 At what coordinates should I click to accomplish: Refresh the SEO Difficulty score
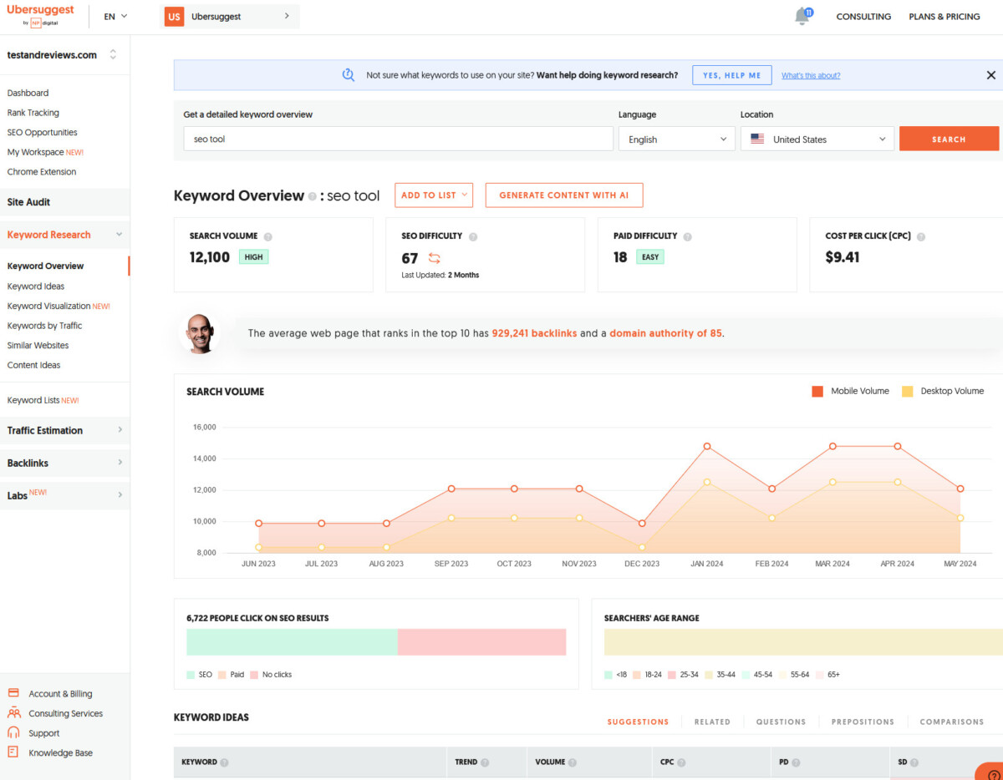(x=434, y=258)
